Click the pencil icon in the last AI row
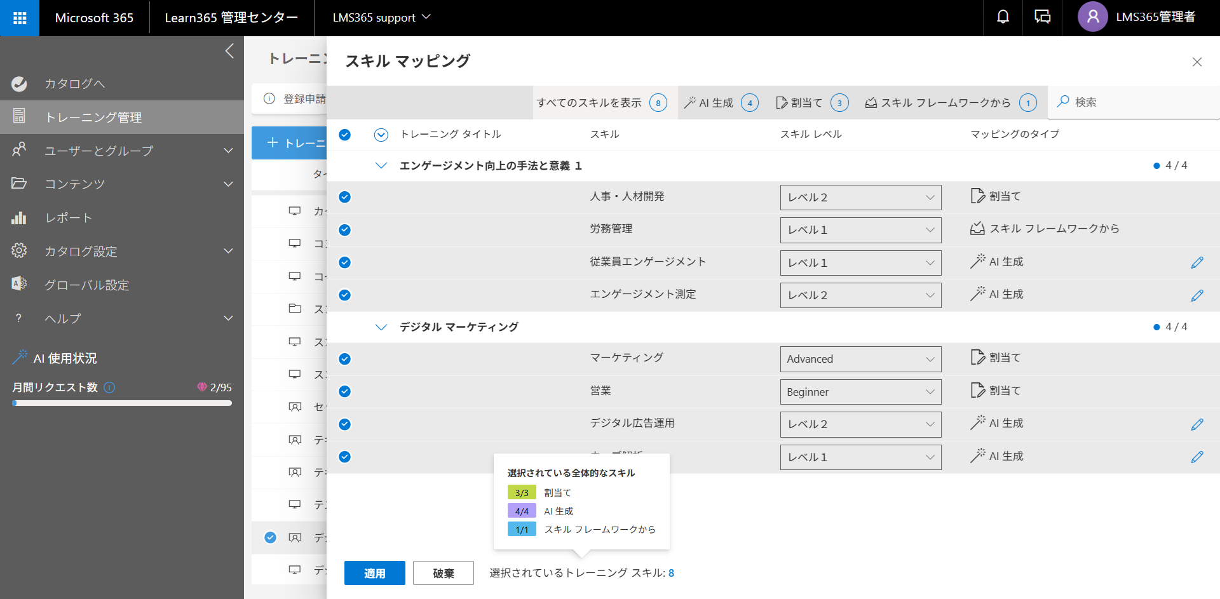 1197,457
